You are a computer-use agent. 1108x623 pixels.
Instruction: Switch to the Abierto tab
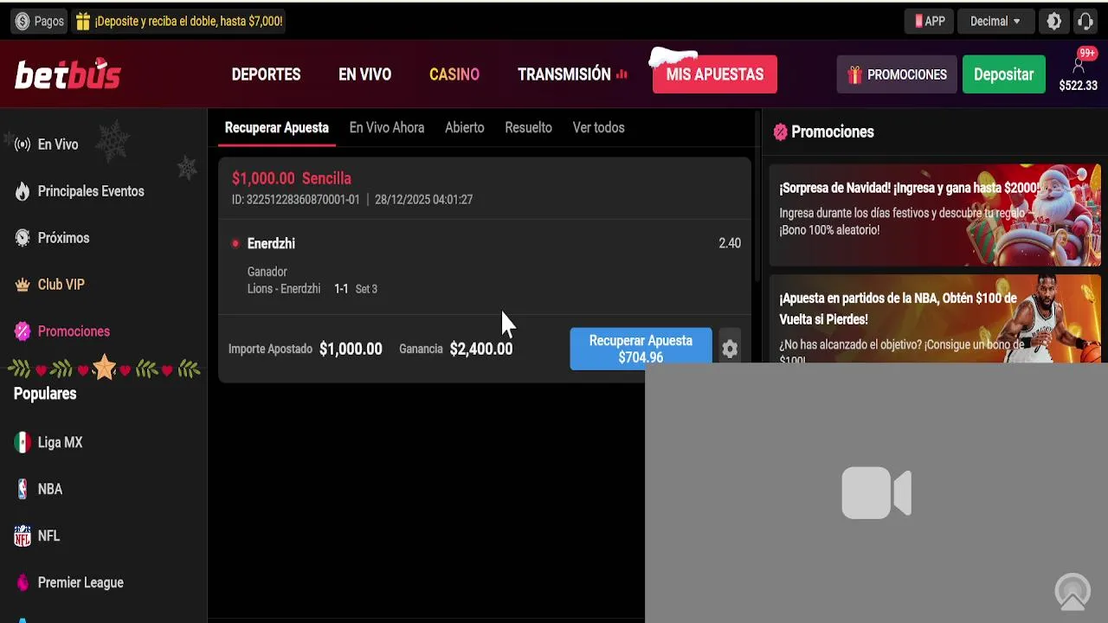(x=465, y=127)
